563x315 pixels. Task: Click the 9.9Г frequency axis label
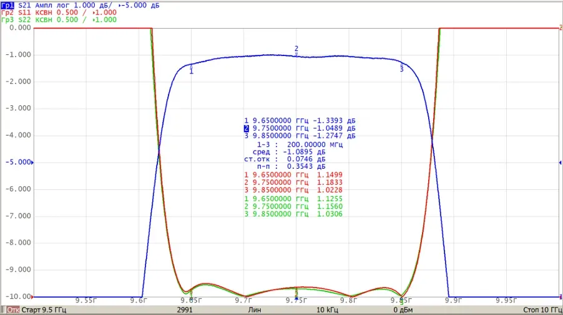pos(454,300)
